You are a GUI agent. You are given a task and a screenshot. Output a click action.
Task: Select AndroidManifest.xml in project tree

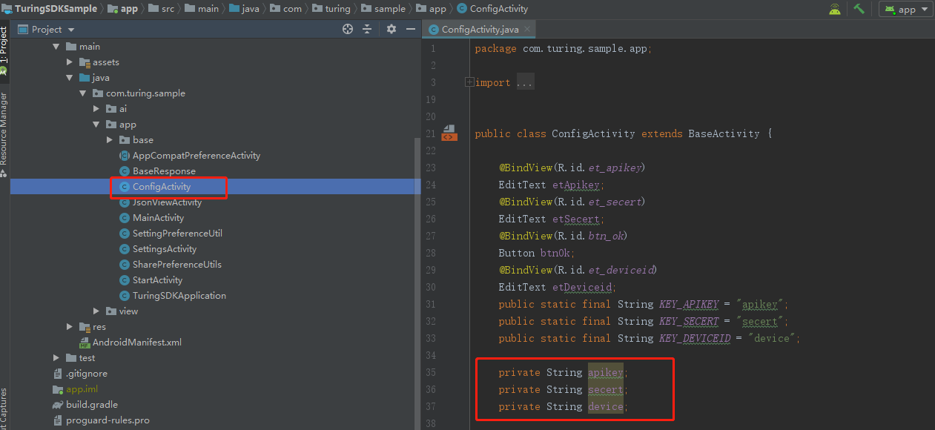point(136,343)
